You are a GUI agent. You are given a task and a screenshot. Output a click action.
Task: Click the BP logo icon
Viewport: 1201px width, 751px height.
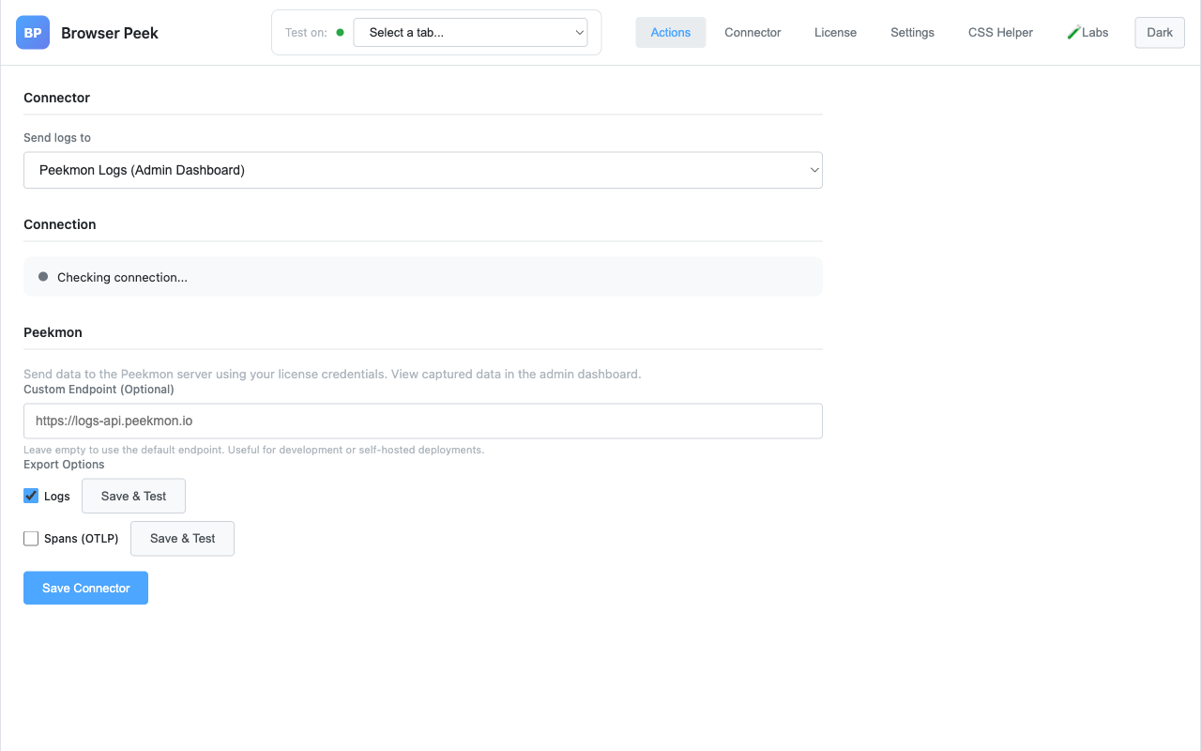tap(33, 33)
